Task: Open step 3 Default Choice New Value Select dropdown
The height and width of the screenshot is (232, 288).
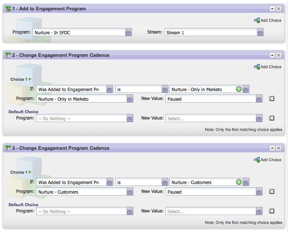Action: (259, 211)
